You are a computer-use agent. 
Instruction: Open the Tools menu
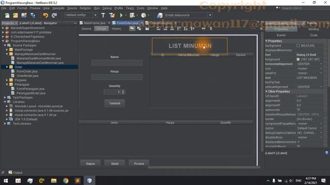[140, 8]
